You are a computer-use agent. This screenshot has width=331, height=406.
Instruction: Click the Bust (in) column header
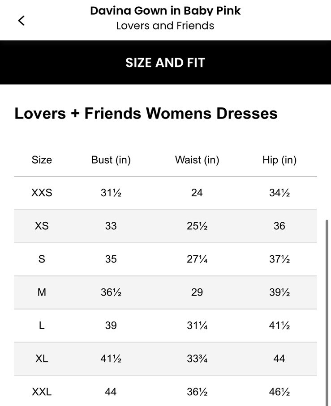(x=110, y=159)
